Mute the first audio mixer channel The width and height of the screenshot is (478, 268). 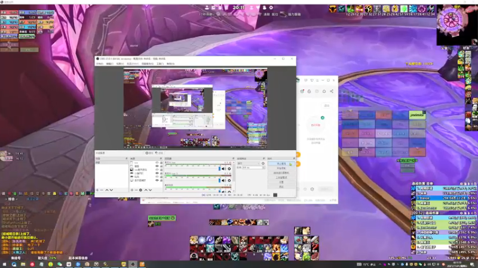click(223, 169)
